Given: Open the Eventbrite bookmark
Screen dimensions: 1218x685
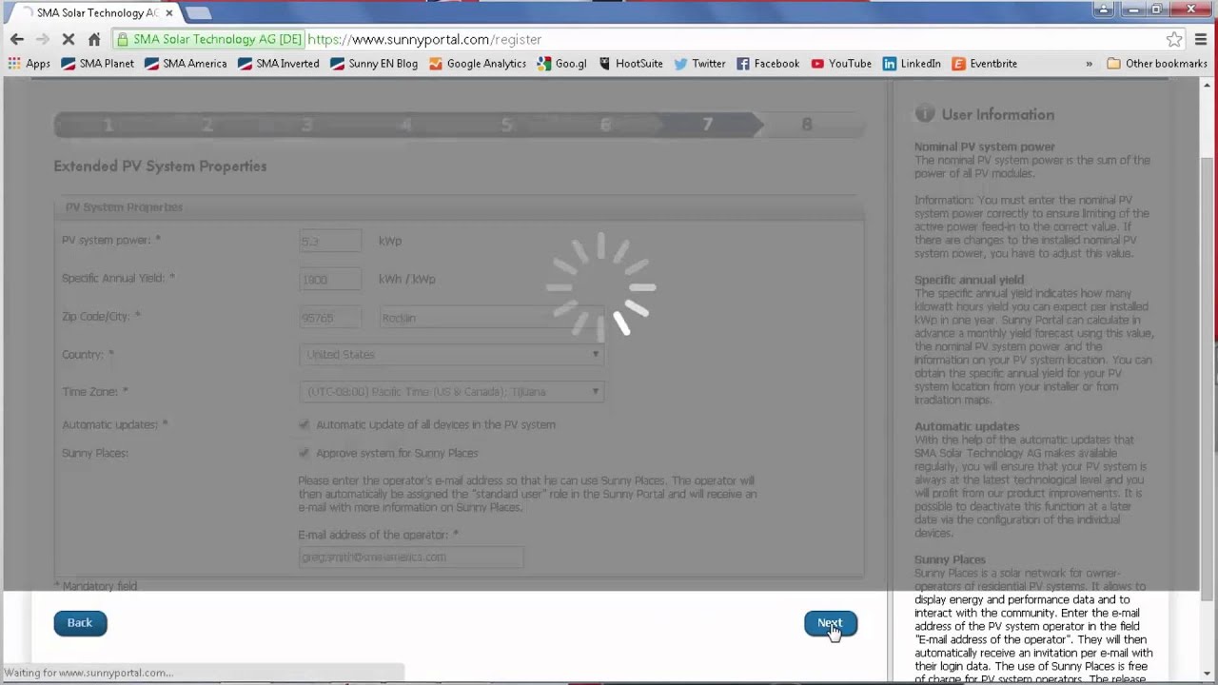Looking at the screenshot, I should tap(984, 64).
